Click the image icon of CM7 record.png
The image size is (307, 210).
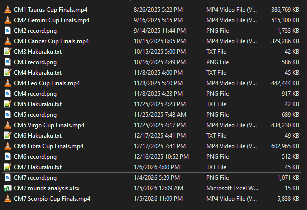click(x=8, y=178)
